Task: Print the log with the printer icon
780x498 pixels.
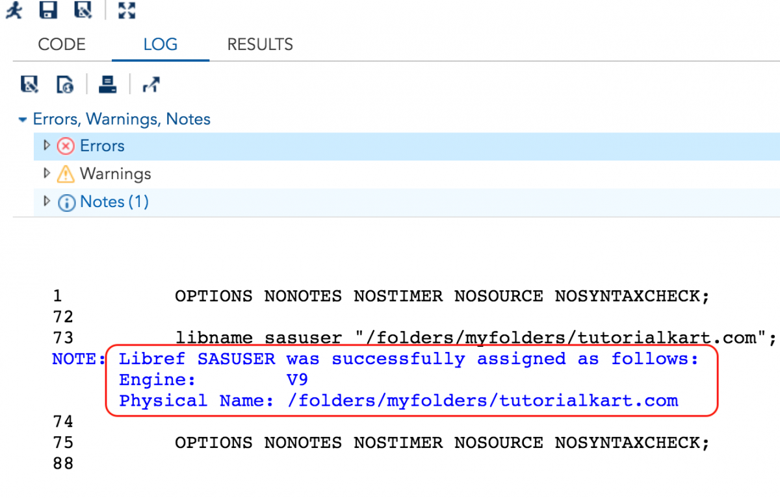Action: [x=107, y=84]
